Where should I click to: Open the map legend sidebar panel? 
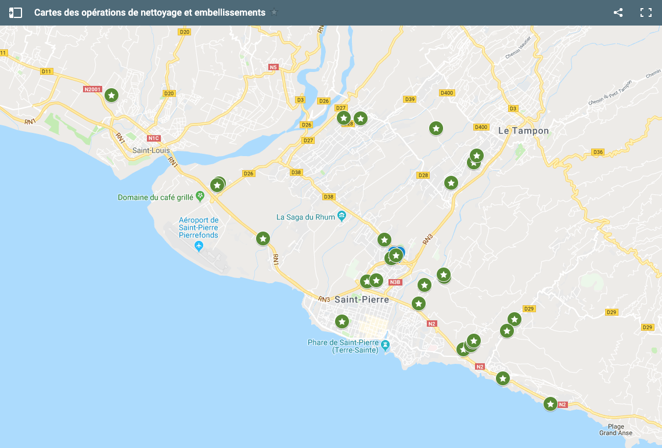(15, 13)
